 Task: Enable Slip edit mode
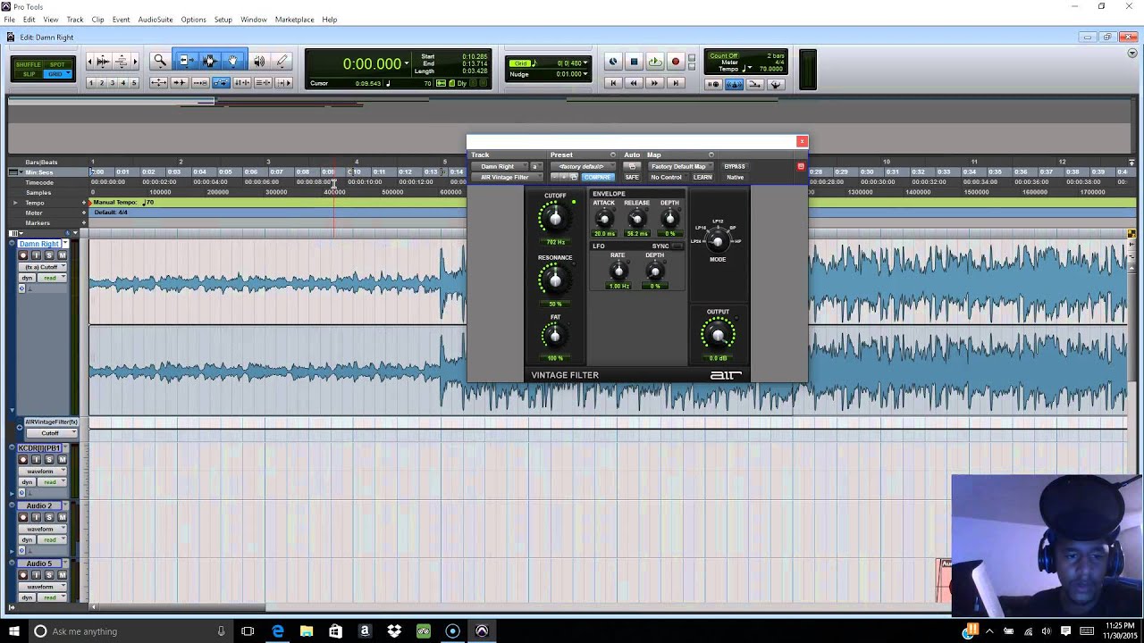pyautogui.click(x=29, y=73)
